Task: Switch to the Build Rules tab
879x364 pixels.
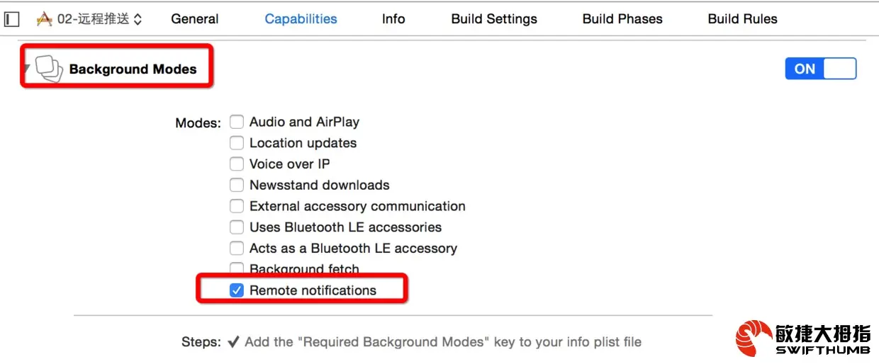Action: click(x=742, y=19)
